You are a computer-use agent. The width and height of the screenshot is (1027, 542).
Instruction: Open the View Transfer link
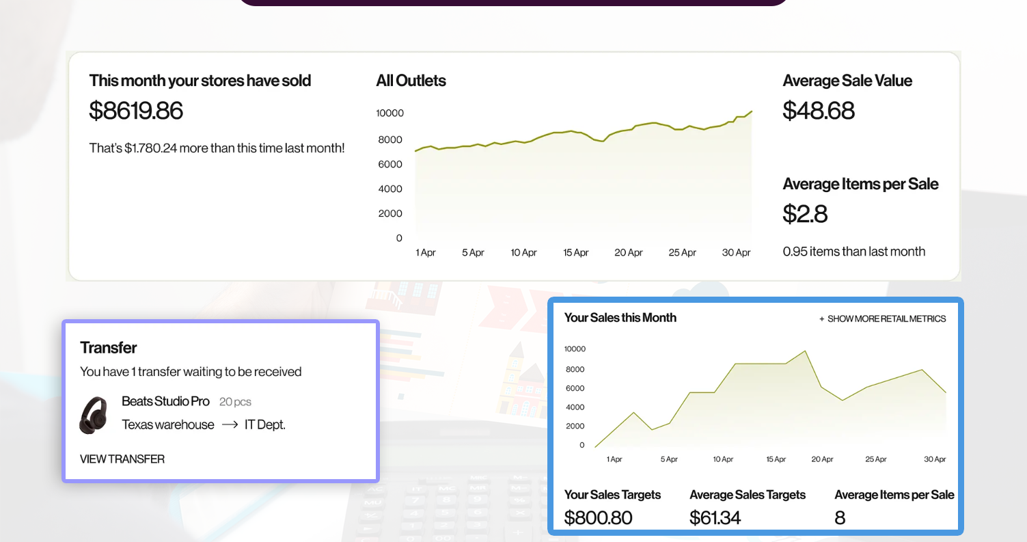pos(122,459)
